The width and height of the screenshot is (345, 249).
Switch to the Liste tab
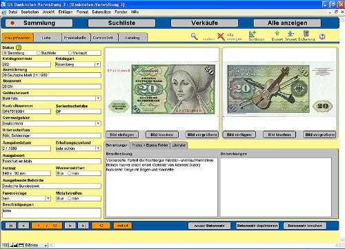(x=46, y=38)
